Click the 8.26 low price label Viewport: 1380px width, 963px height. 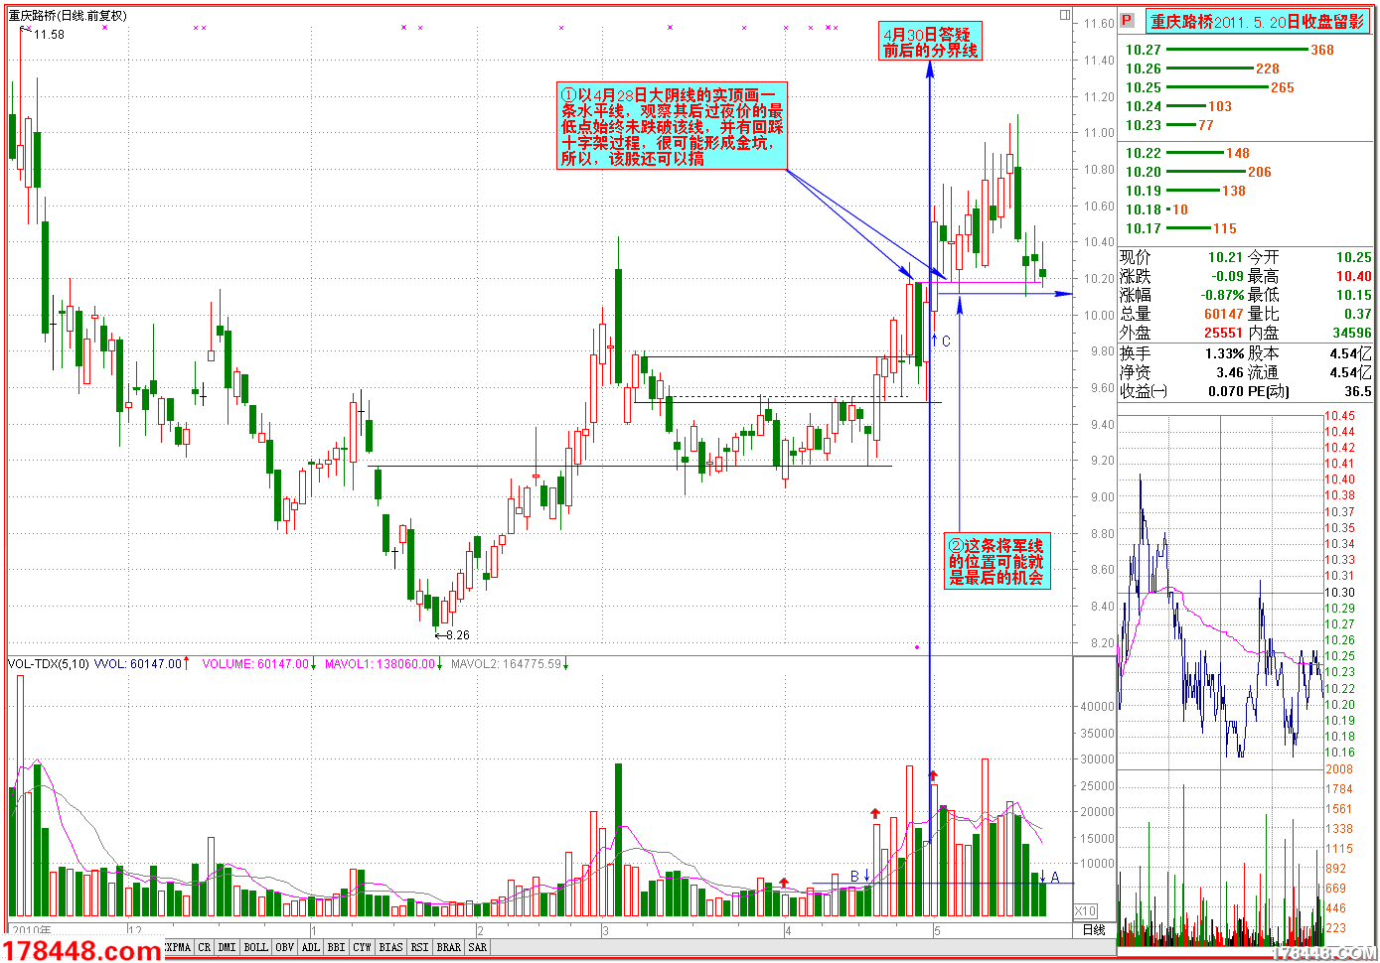pos(457,635)
